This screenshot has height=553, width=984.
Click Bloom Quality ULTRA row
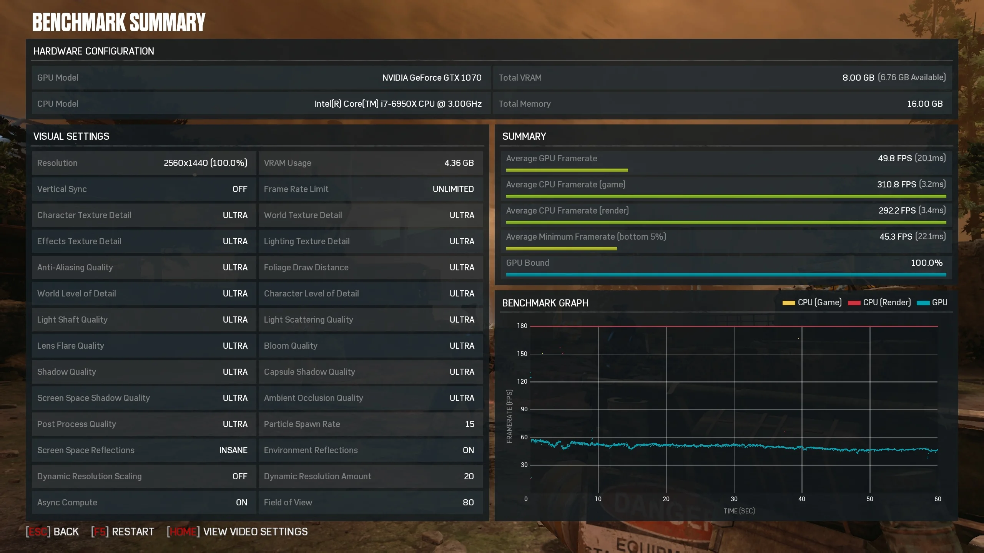pyautogui.click(x=371, y=346)
